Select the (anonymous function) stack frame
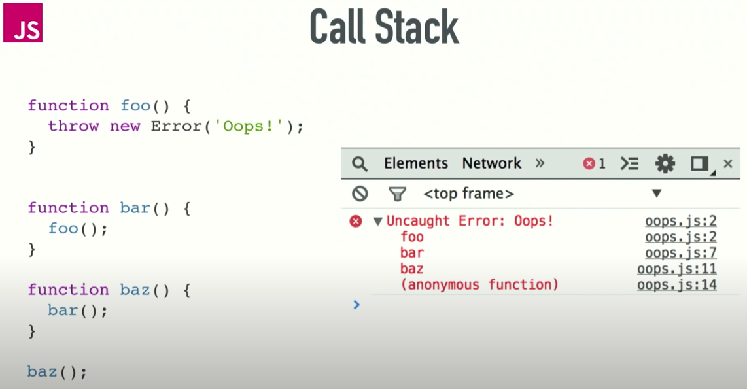The image size is (747, 389). point(479,284)
